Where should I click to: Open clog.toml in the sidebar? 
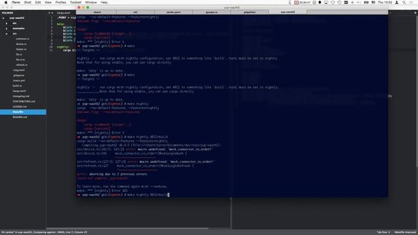19,70
